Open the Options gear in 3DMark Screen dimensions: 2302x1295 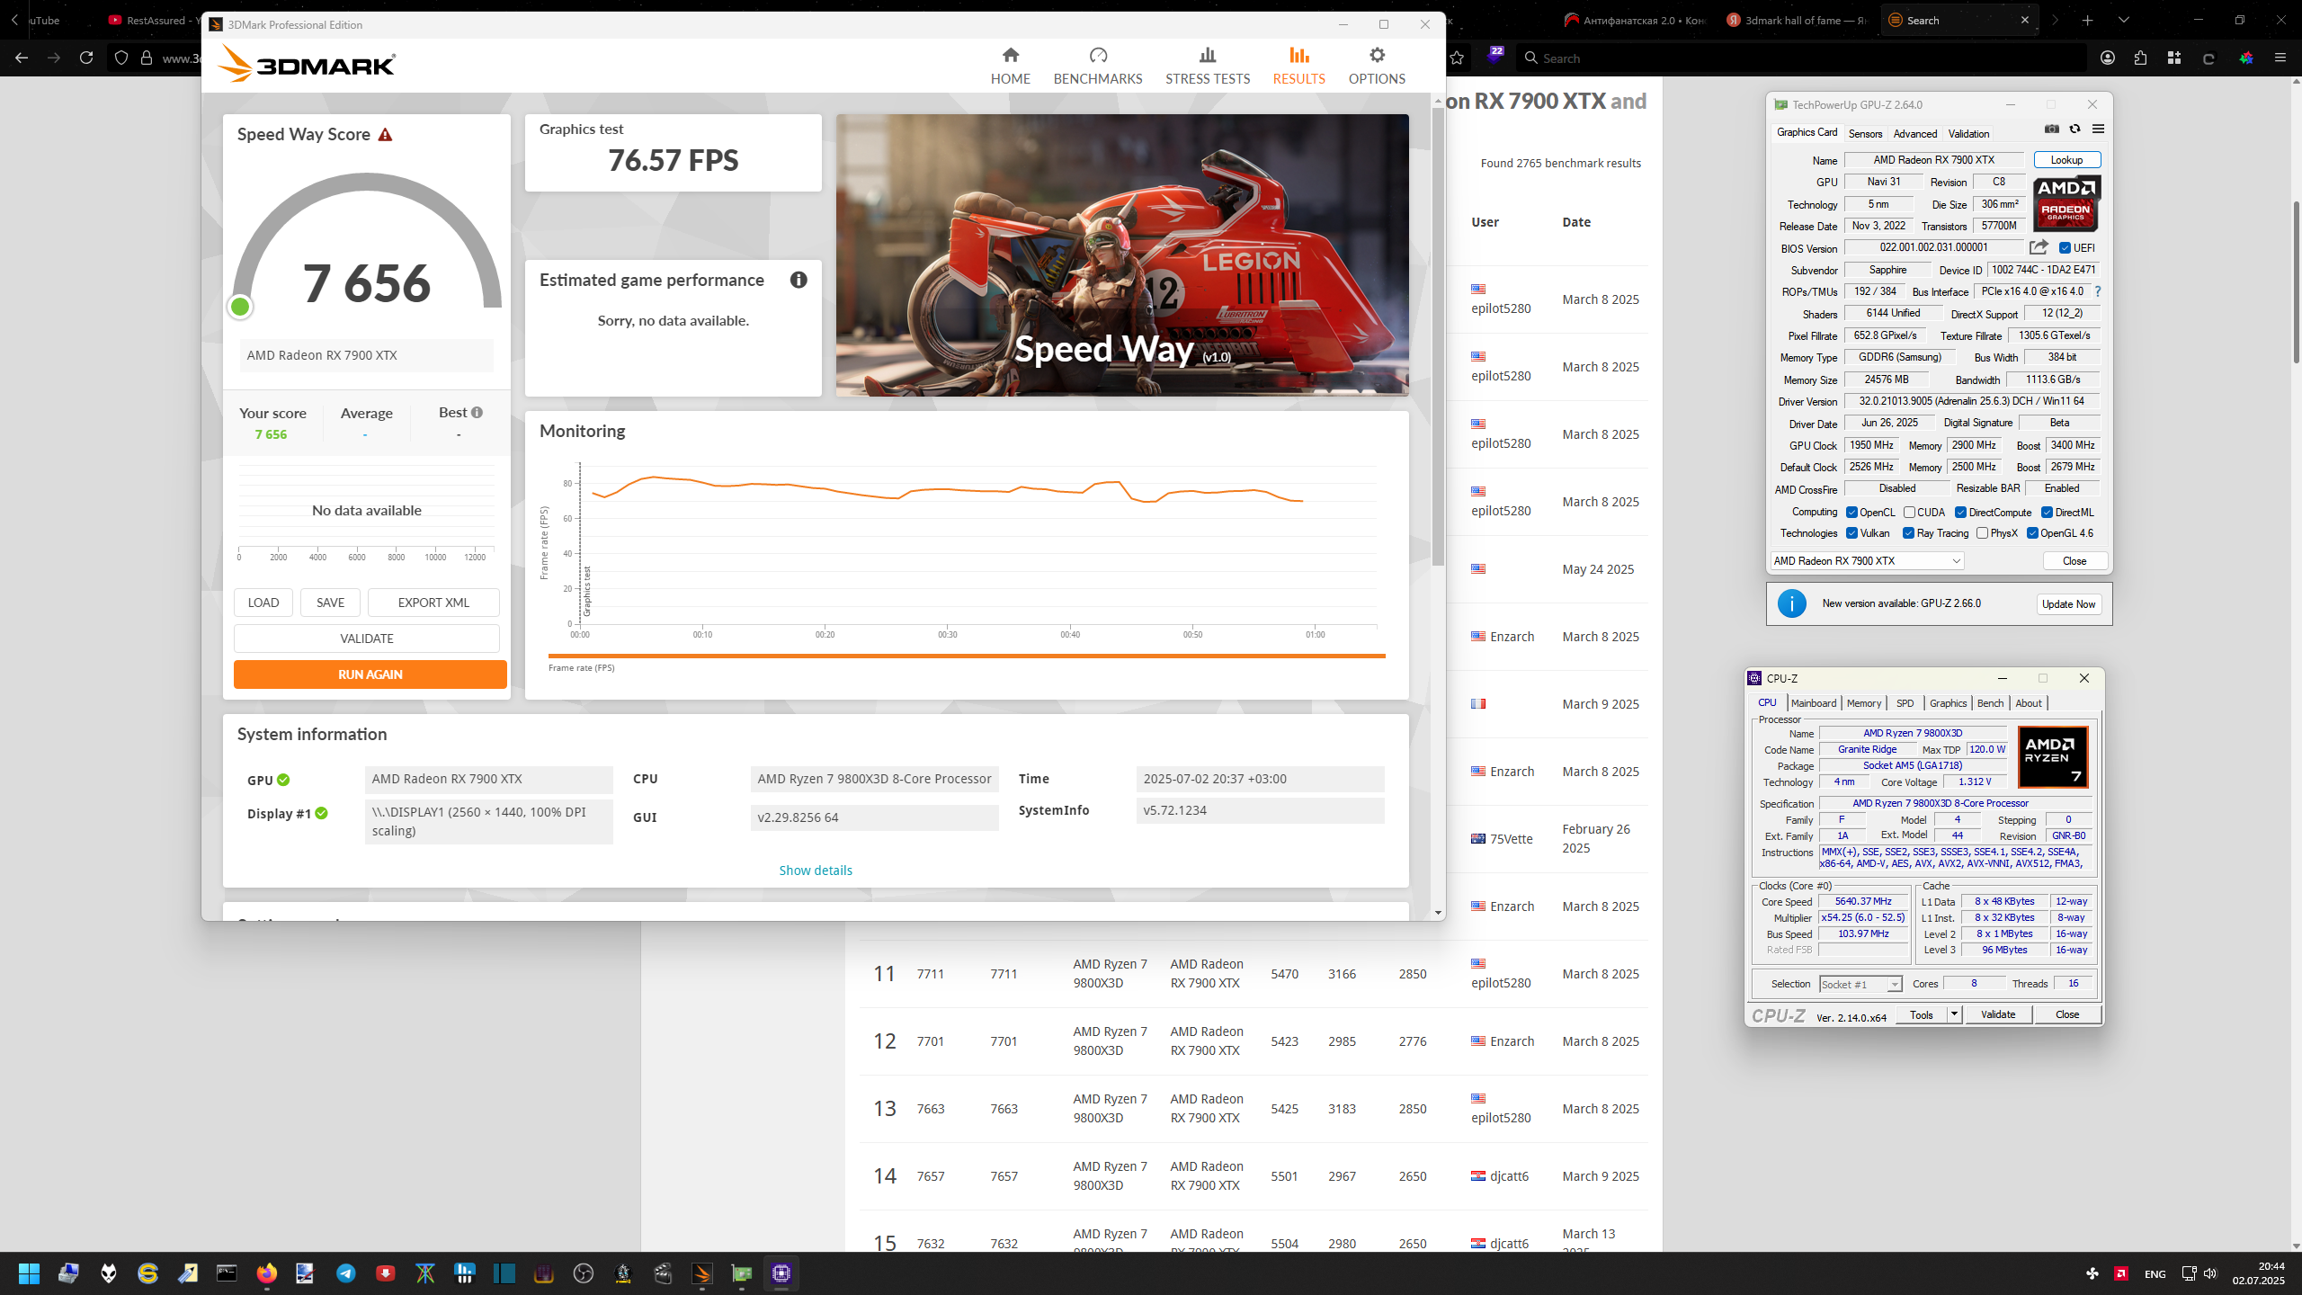click(x=1377, y=56)
